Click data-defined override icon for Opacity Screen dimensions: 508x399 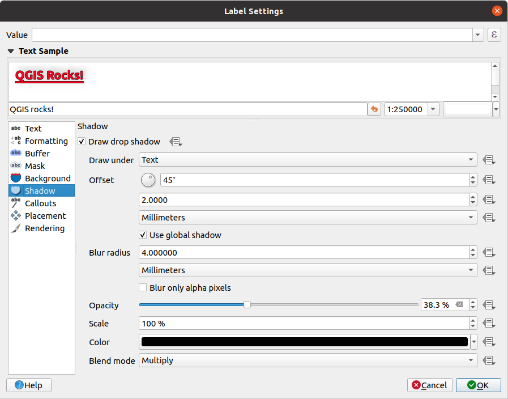click(489, 305)
